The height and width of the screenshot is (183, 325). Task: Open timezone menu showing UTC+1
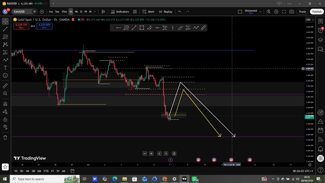(303, 171)
